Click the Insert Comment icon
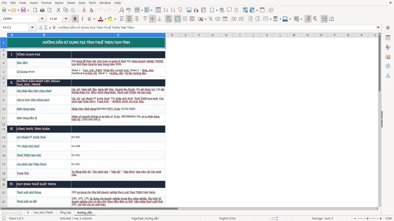The width and height of the screenshot is (394, 221). pos(229,10)
